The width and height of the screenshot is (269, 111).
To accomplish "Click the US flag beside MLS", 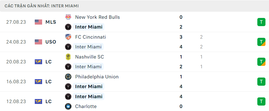I will 38,22.
